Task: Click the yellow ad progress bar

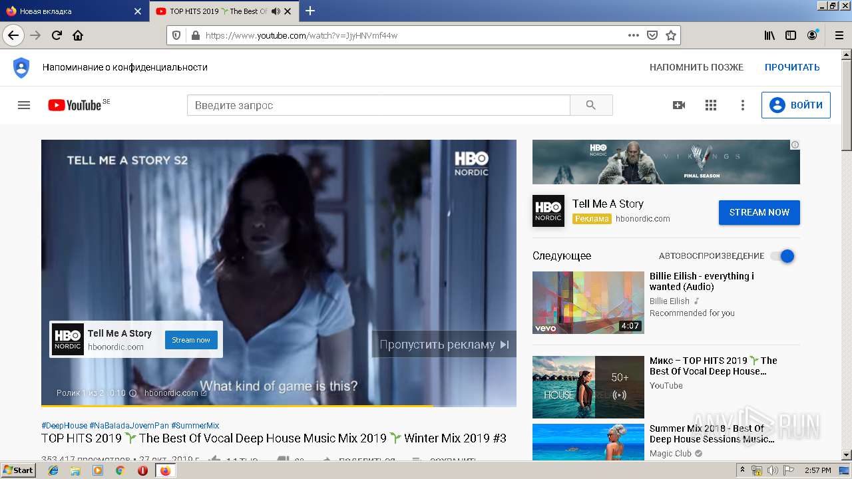Action: point(236,405)
